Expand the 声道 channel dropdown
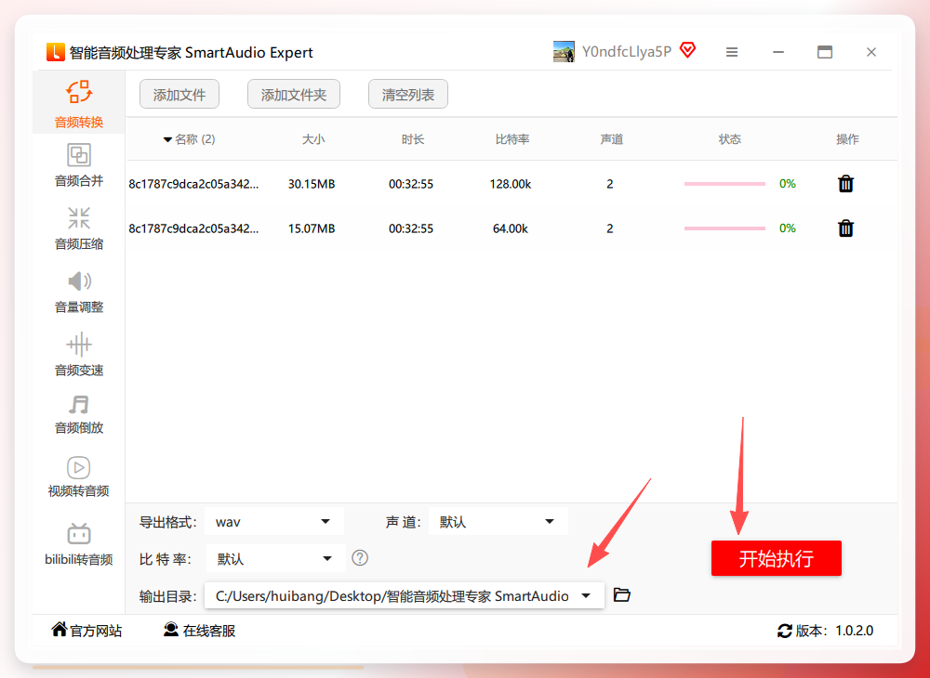Screen dimensions: 930x678 (x=498, y=522)
